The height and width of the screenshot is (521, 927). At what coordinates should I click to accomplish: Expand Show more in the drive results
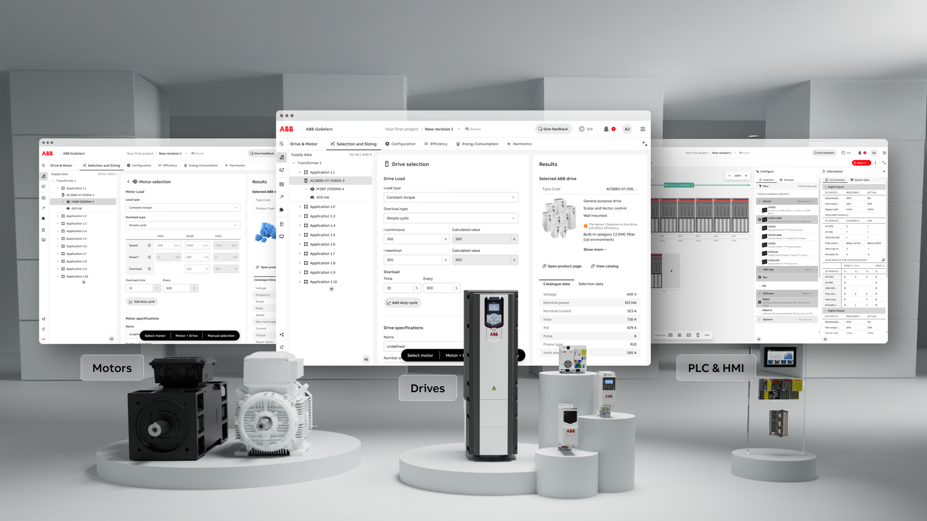[x=594, y=249]
